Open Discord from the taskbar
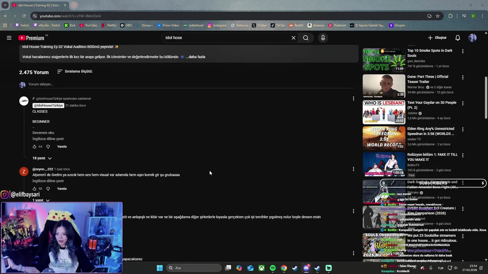 click(306, 268)
